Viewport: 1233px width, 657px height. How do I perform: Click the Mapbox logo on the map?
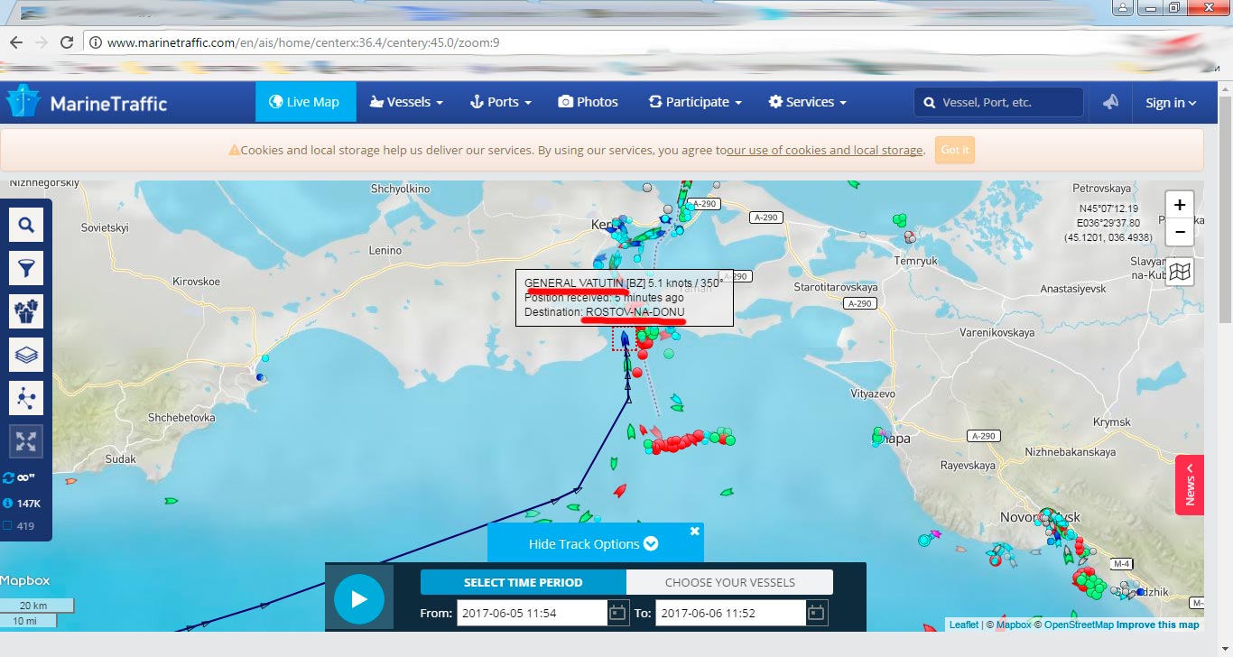coord(25,580)
